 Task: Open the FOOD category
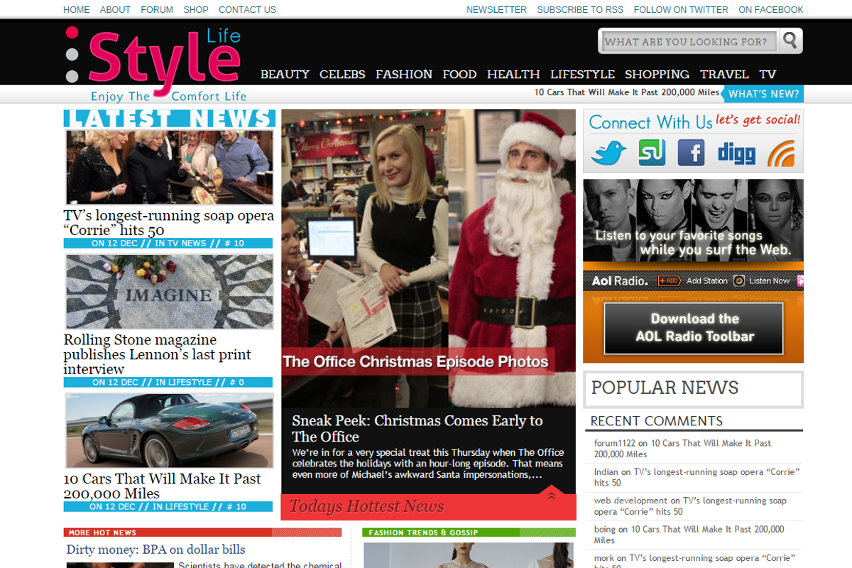(459, 74)
